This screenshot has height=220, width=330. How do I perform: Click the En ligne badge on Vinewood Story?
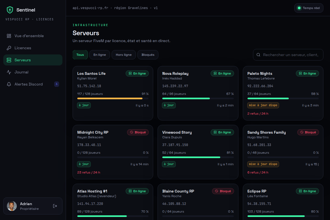coord(222,132)
